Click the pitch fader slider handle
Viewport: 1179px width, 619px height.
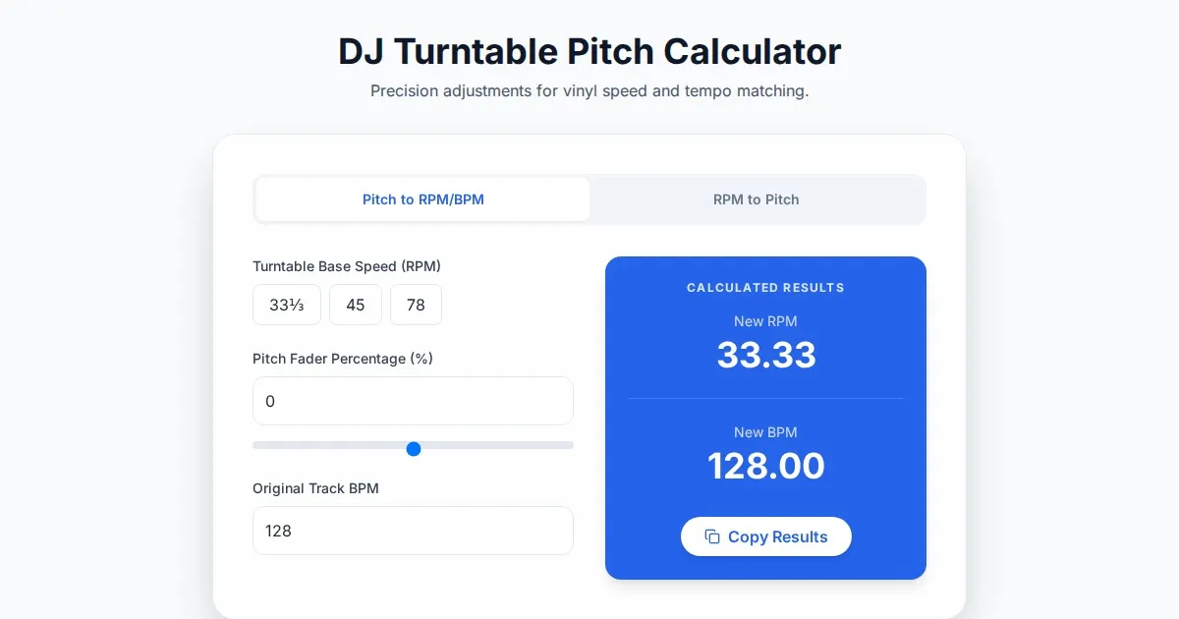(x=414, y=449)
